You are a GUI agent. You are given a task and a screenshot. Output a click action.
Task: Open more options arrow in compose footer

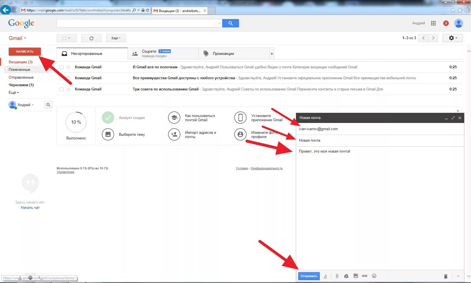coord(458,276)
